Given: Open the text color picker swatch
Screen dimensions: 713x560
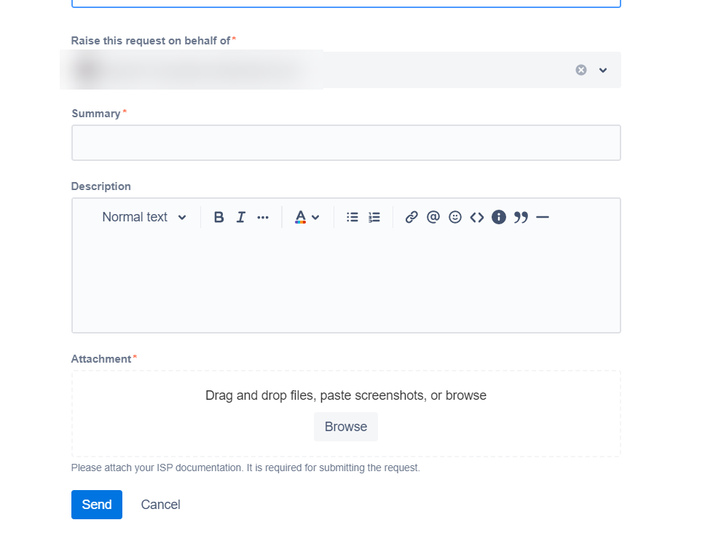Looking at the screenshot, I should [x=302, y=216].
